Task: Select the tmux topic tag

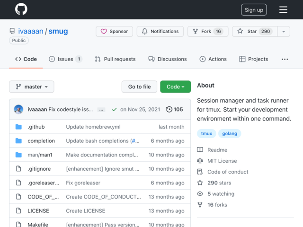Action: pos(206,133)
